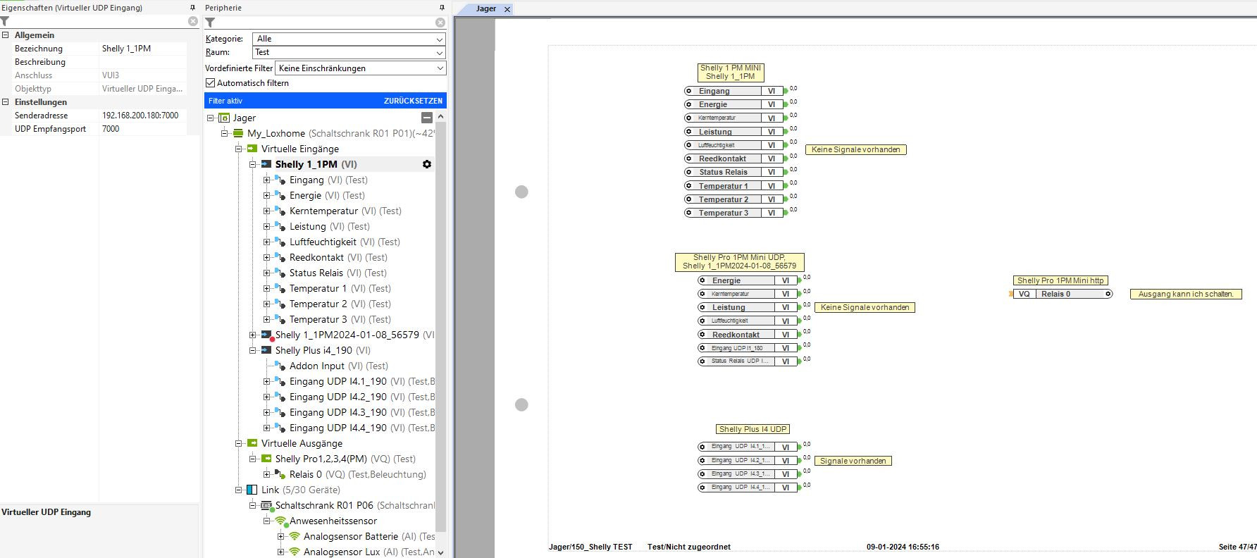Click the gear icon on Shelly 1_1PM row

[x=426, y=164]
